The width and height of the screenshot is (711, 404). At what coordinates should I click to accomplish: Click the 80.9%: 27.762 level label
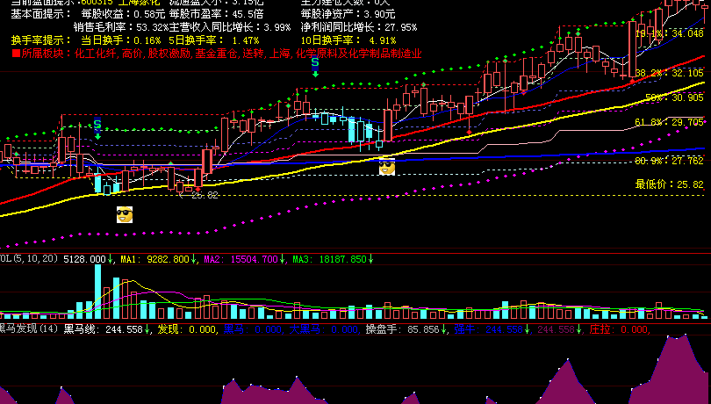[x=669, y=161]
